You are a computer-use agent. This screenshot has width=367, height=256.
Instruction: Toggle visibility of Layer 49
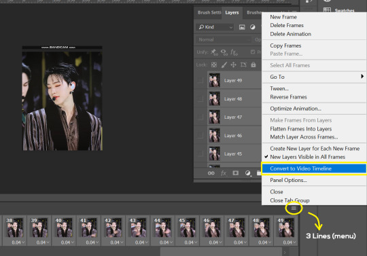tap(200, 80)
